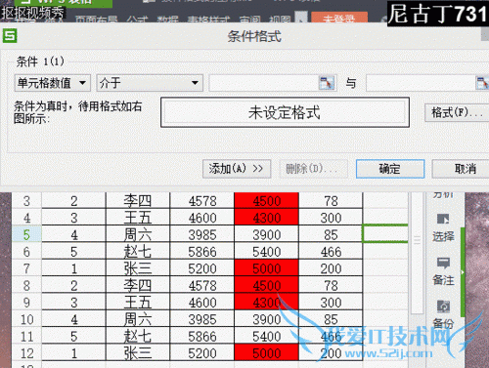Viewport: 489px width, 368px height.
Task: Click the green-bordered active cell in row 5
Action: point(385,233)
